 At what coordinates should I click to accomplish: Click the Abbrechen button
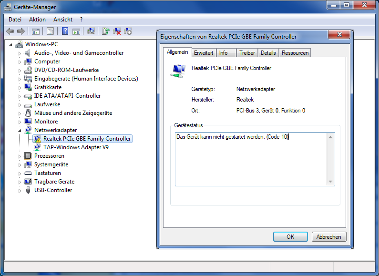tap(329, 237)
